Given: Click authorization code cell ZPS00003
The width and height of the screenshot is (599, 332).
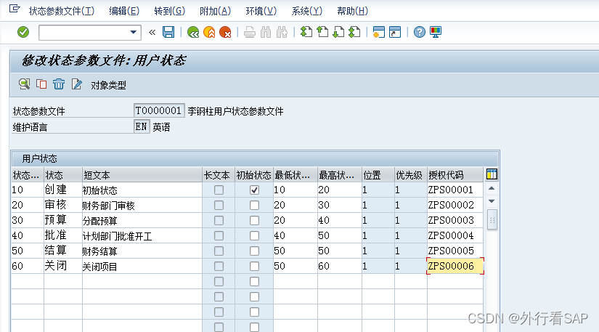Looking at the screenshot, I should 455,220.
